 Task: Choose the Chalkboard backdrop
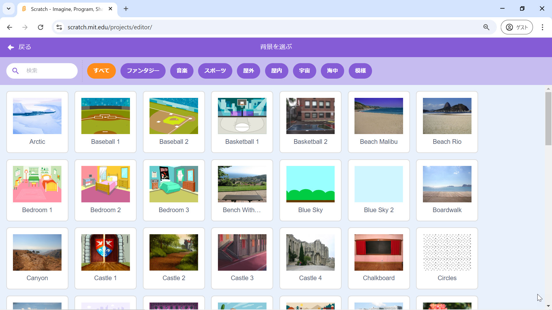pyautogui.click(x=379, y=258)
